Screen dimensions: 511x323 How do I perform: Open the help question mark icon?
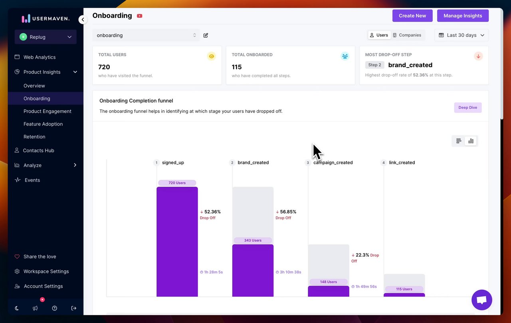55,308
